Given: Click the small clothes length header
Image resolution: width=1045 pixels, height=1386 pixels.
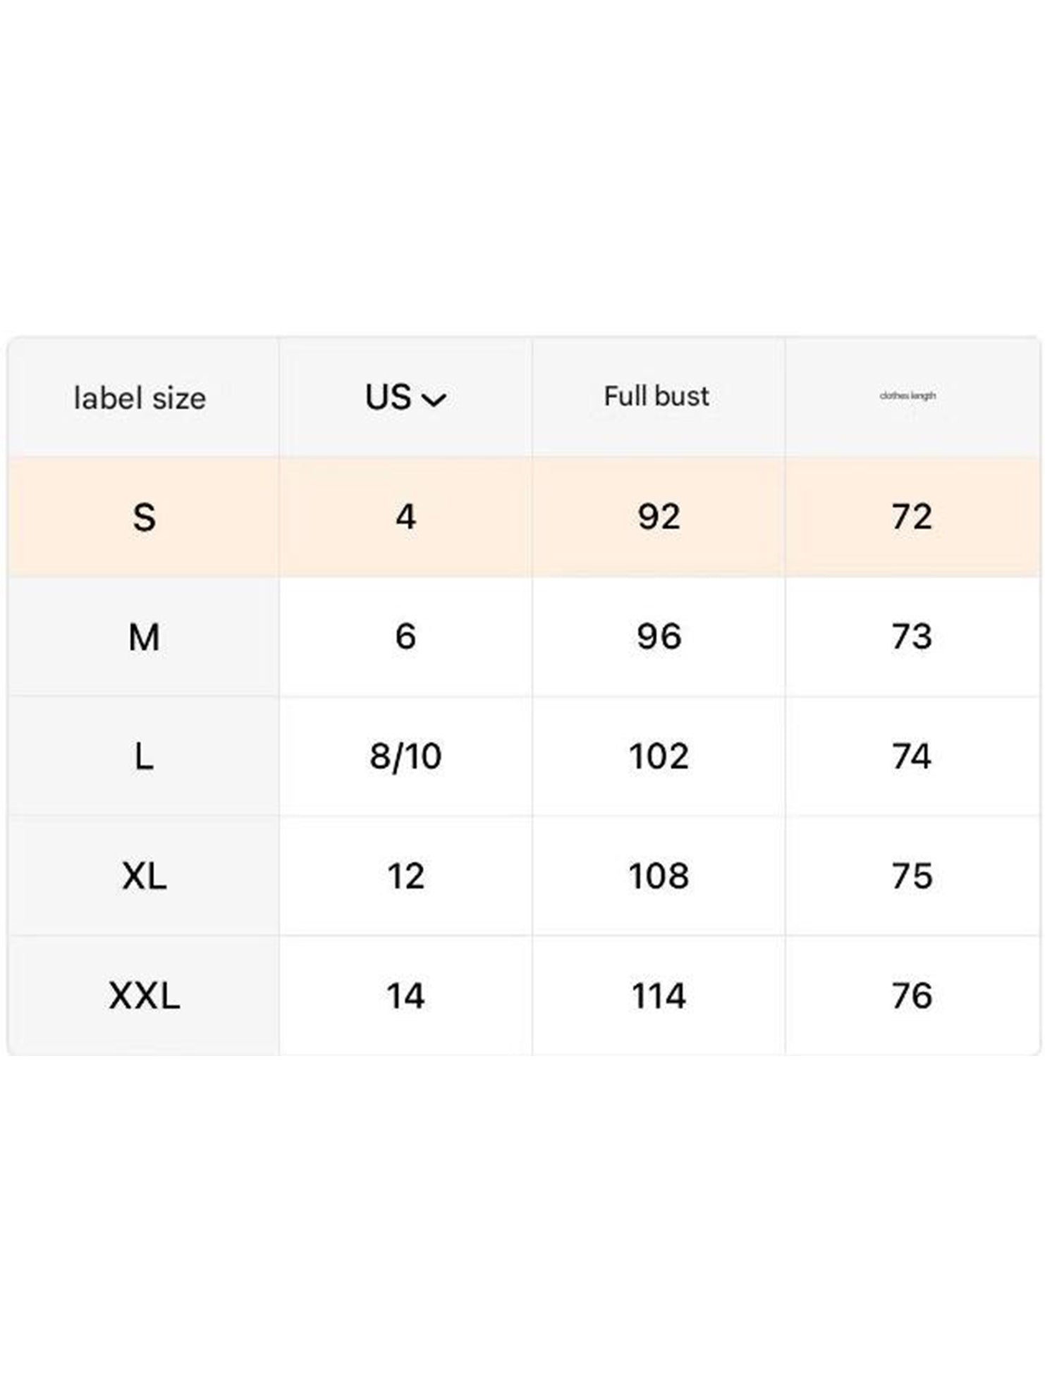Looking at the screenshot, I should coord(908,395).
